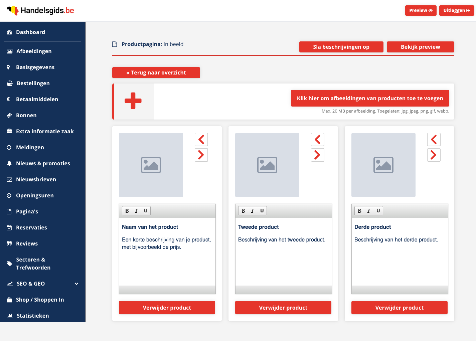Click the red plus add-product icon

pos(133,101)
